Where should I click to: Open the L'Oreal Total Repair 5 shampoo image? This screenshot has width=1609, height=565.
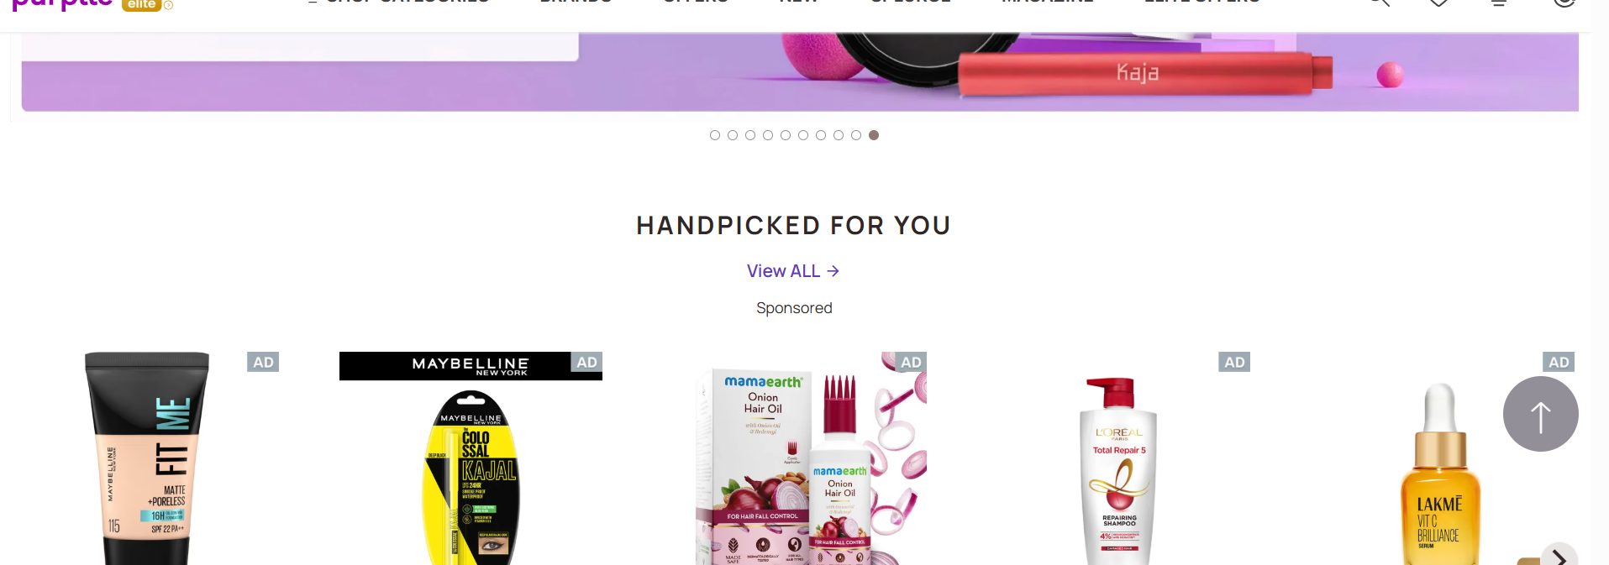[x=1118, y=470]
